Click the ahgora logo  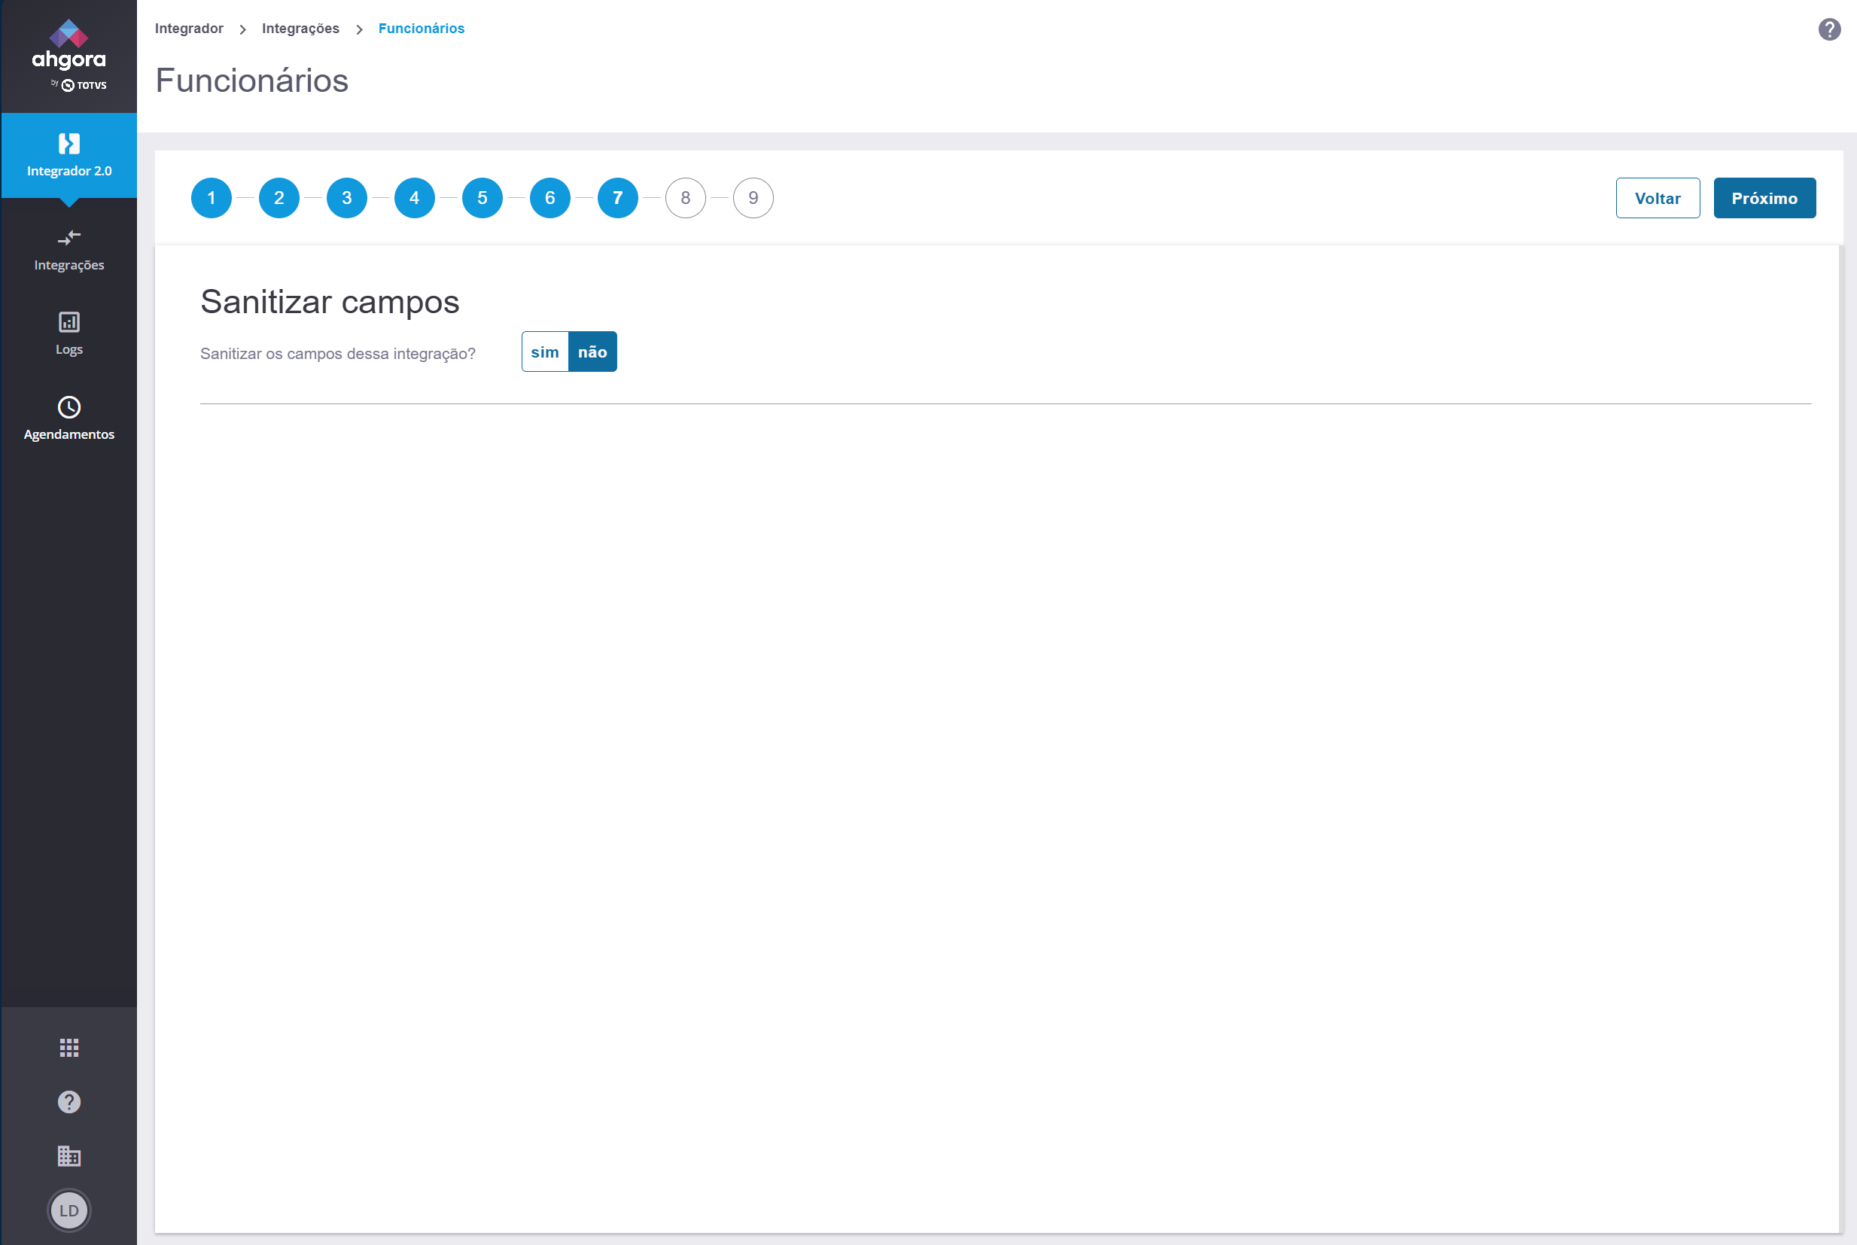pyautogui.click(x=69, y=56)
